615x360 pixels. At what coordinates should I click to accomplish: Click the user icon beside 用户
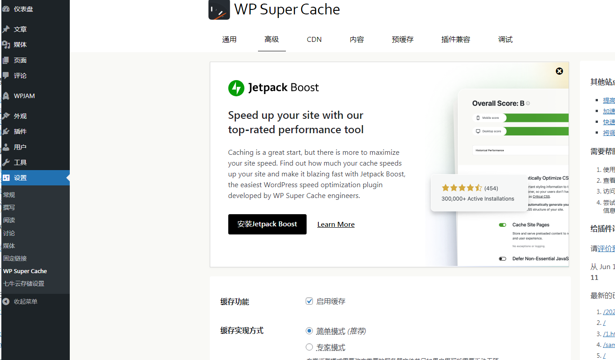(6, 147)
